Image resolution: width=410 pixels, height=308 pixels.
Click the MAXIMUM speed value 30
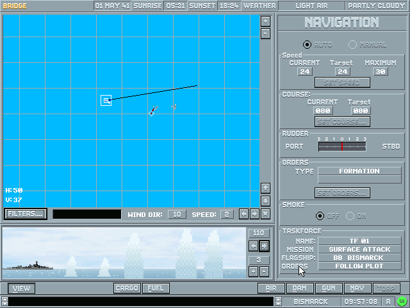[380, 71]
